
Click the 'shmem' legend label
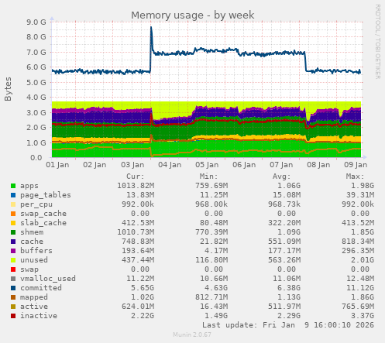click(x=32, y=232)
